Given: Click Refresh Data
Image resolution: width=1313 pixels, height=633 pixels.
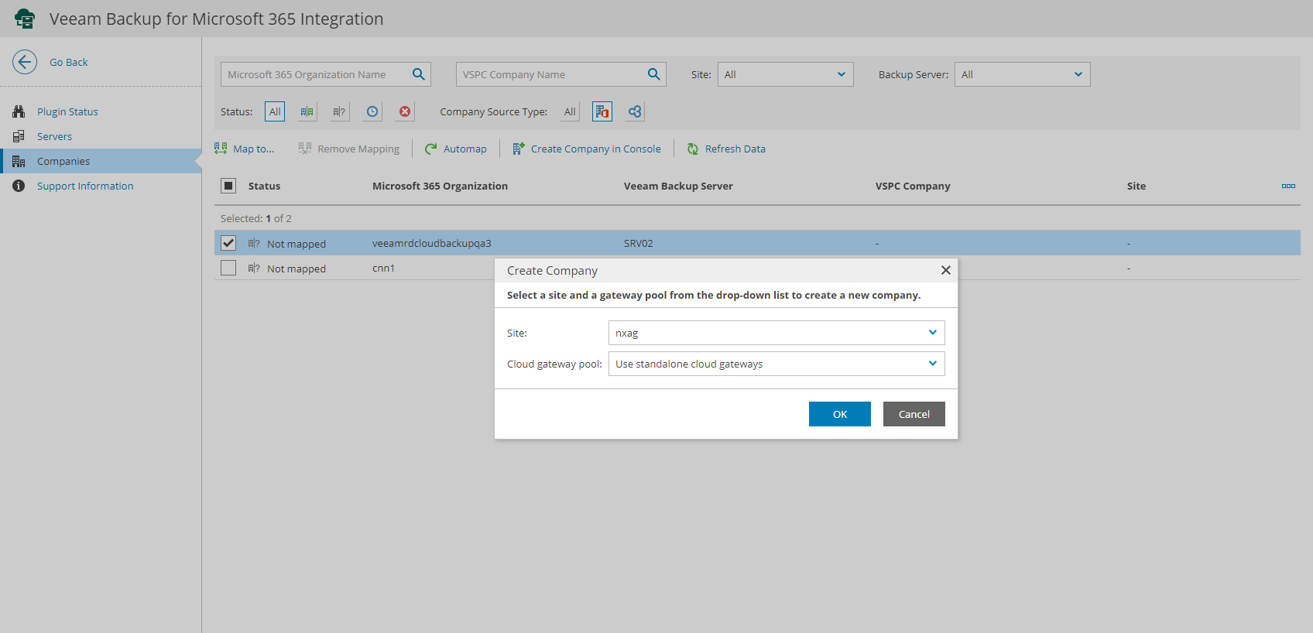Looking at the screenshot, I should (726, 149).
